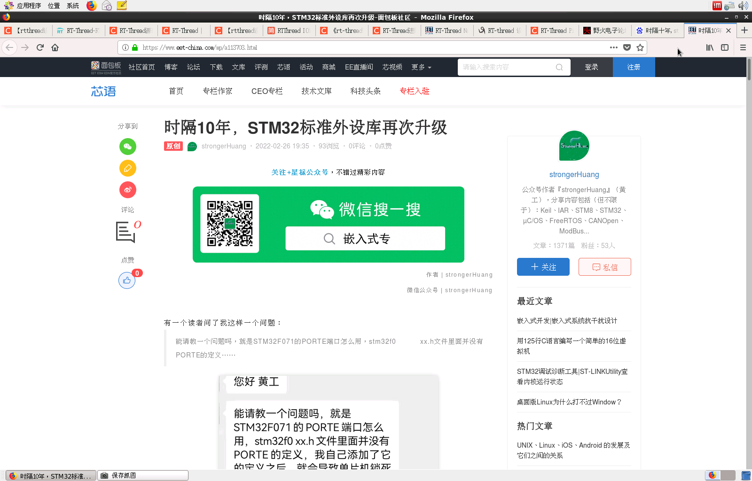Open the notes icon in top panel
Image resolution: width=752 pixels, height=481 pixels.
point(122,6)
